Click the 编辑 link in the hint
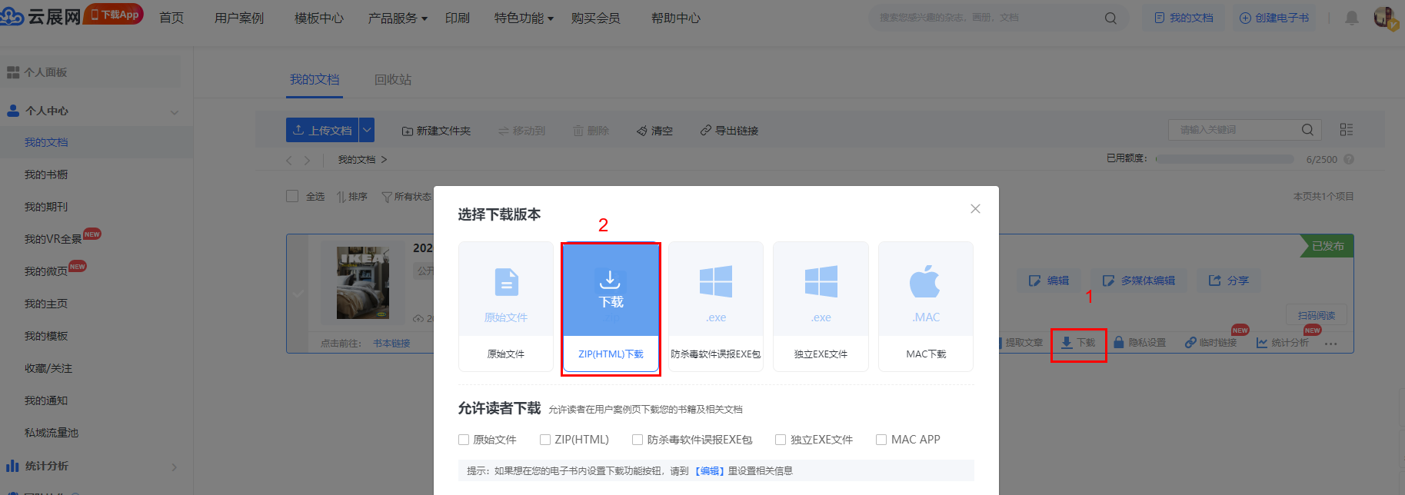 click(709, 471)
